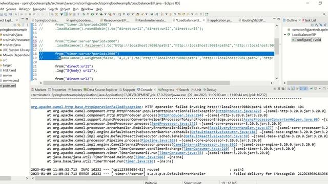
Task: Open the HttpProducer.java:422 stack trace link
Action: coord(238,111)
